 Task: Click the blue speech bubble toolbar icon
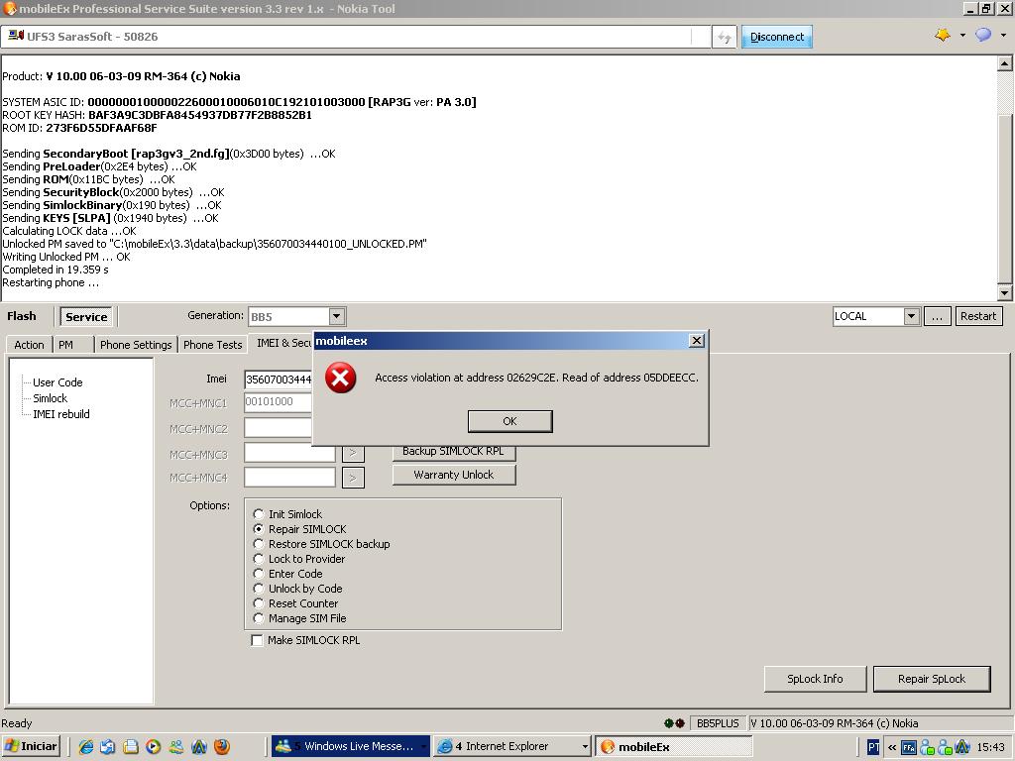point(983,36)
